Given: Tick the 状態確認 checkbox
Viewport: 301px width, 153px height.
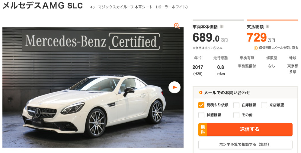Looking at the screenshot, I should (x=201, y=115).
